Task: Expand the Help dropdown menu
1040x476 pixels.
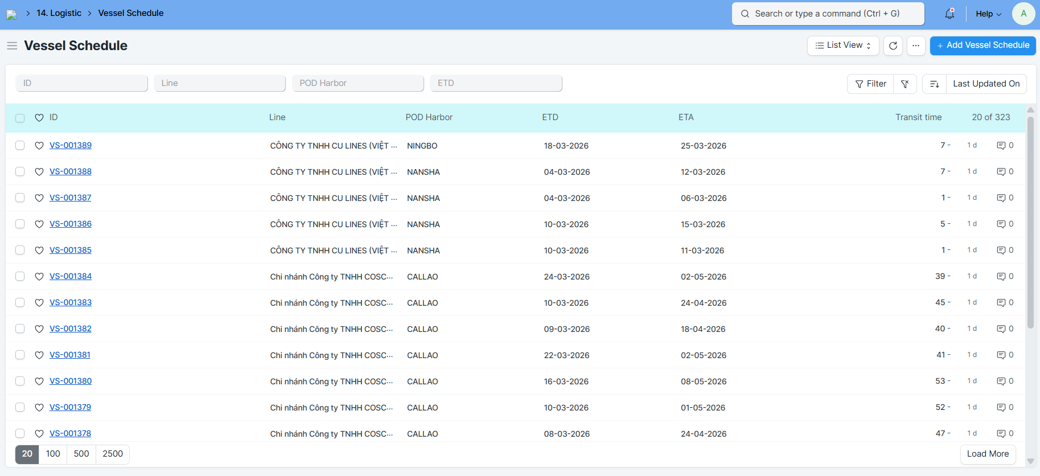Action: tap(988, 14)
